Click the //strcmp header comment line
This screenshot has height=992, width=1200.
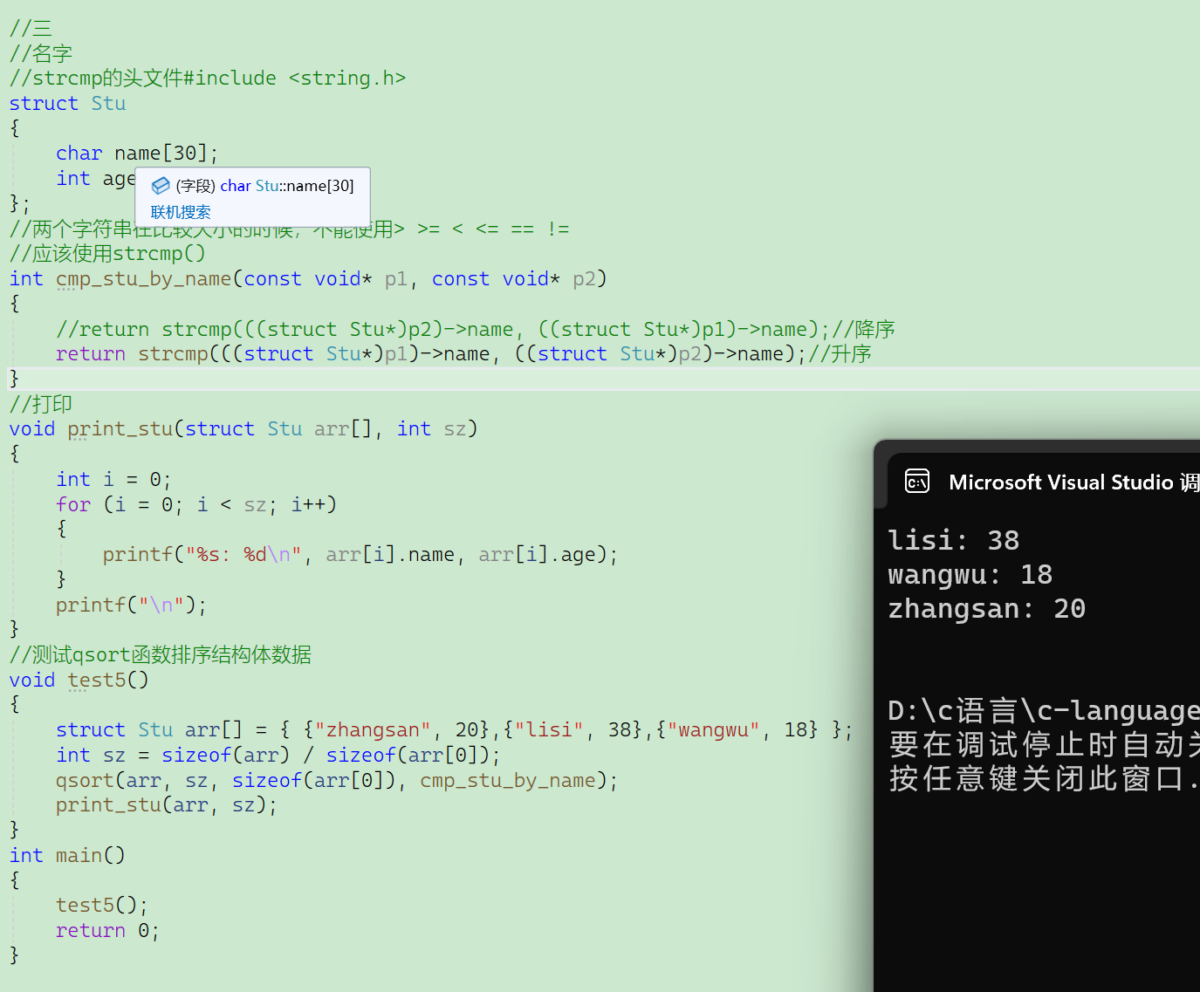click(x=208, y=79)
